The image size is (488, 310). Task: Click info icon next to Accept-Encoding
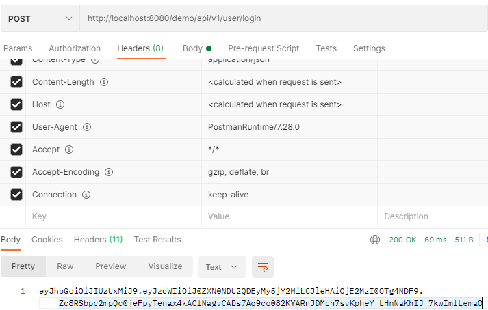click(109, 172)
